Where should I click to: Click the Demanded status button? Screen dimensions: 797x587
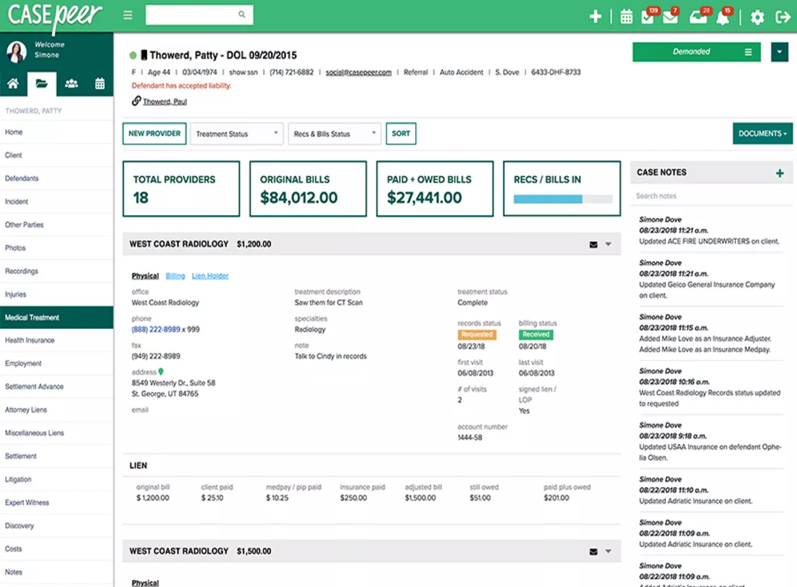tap(696, 52)
